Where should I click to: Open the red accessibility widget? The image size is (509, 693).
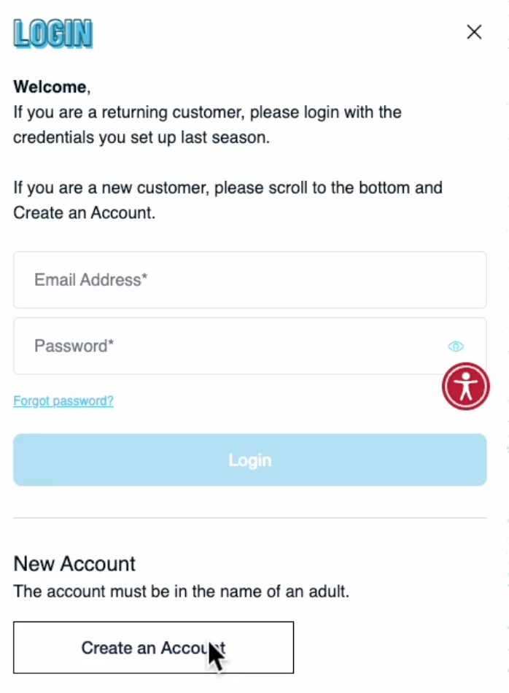[x=466, y=387]
